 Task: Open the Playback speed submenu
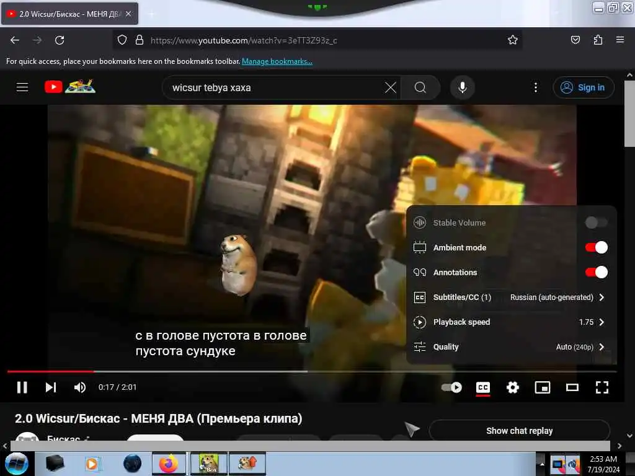click(x=511, y=322)
